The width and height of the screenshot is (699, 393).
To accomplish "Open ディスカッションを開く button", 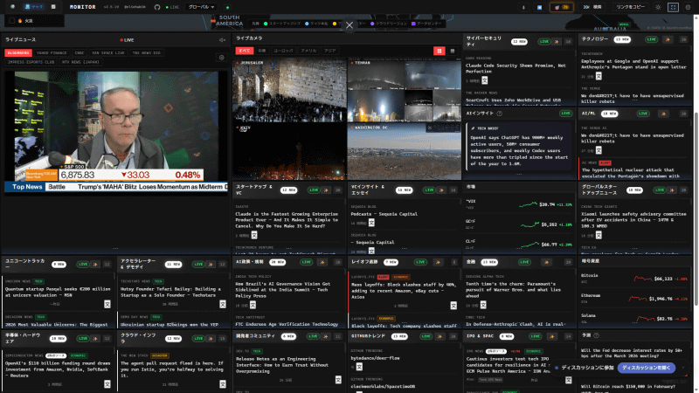I will pyautogui.click(x=646, y=368).
